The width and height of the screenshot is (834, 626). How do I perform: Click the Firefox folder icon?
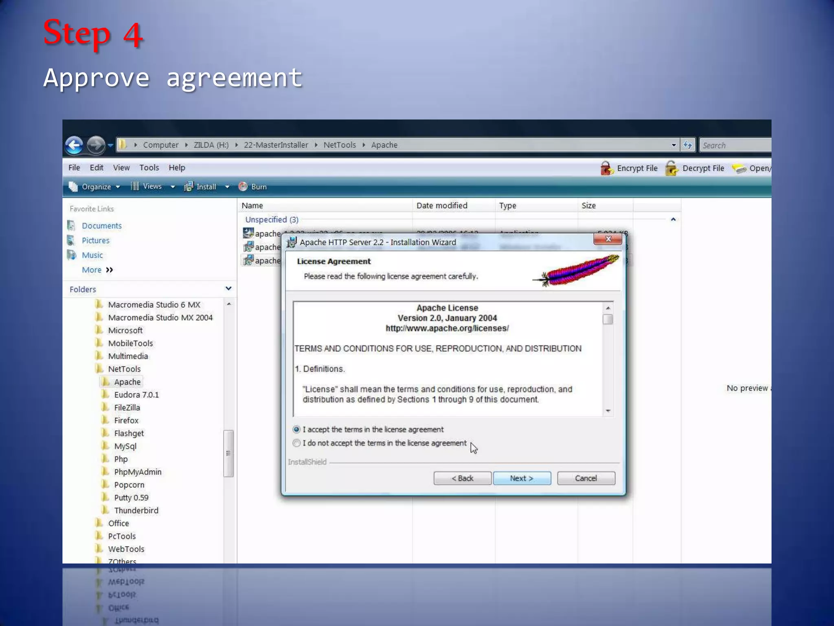[x=105, y=420]
